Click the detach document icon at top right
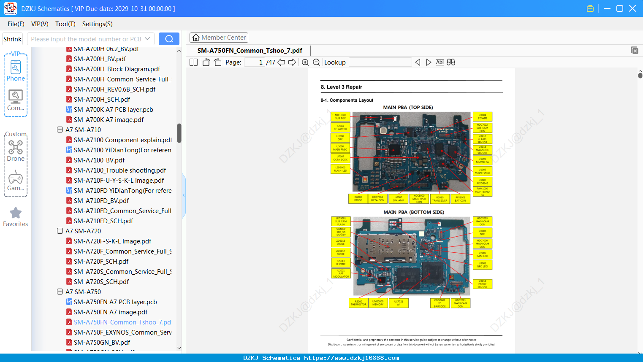643x362 pixels. click(x=634, y=50)
